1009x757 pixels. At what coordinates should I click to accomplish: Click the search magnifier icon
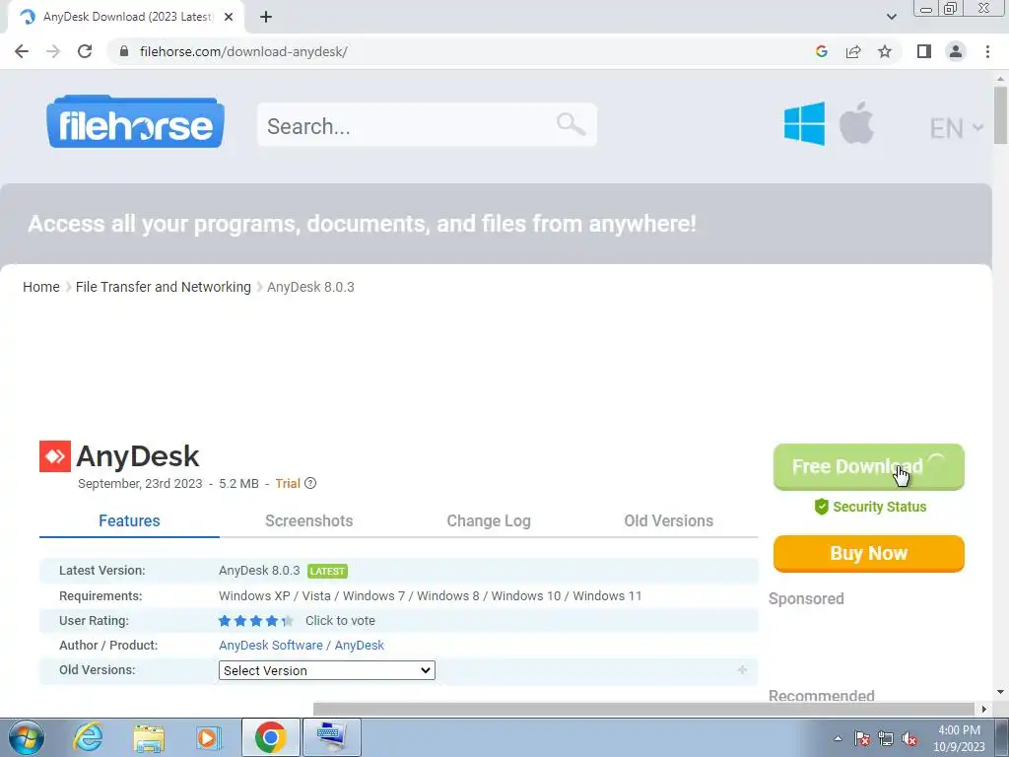pyautogui.click(x=571, y=123)
